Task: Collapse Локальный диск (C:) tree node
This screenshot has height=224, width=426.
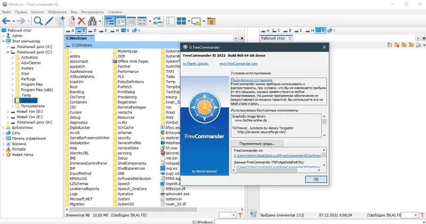Action: click(8, 52)
